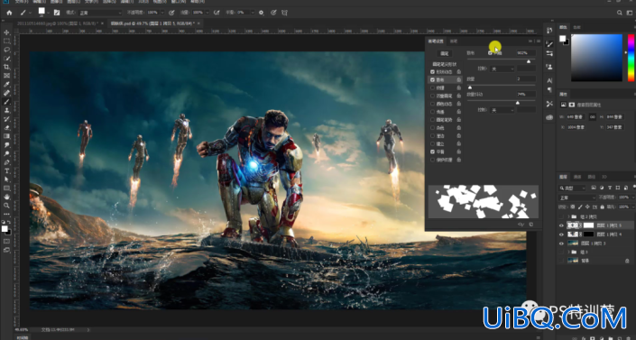This screenshot has height=340, width=636.
Task: Click the lock position icon in Layers panel
Action: pyautogui.click(x=587, y=207)
